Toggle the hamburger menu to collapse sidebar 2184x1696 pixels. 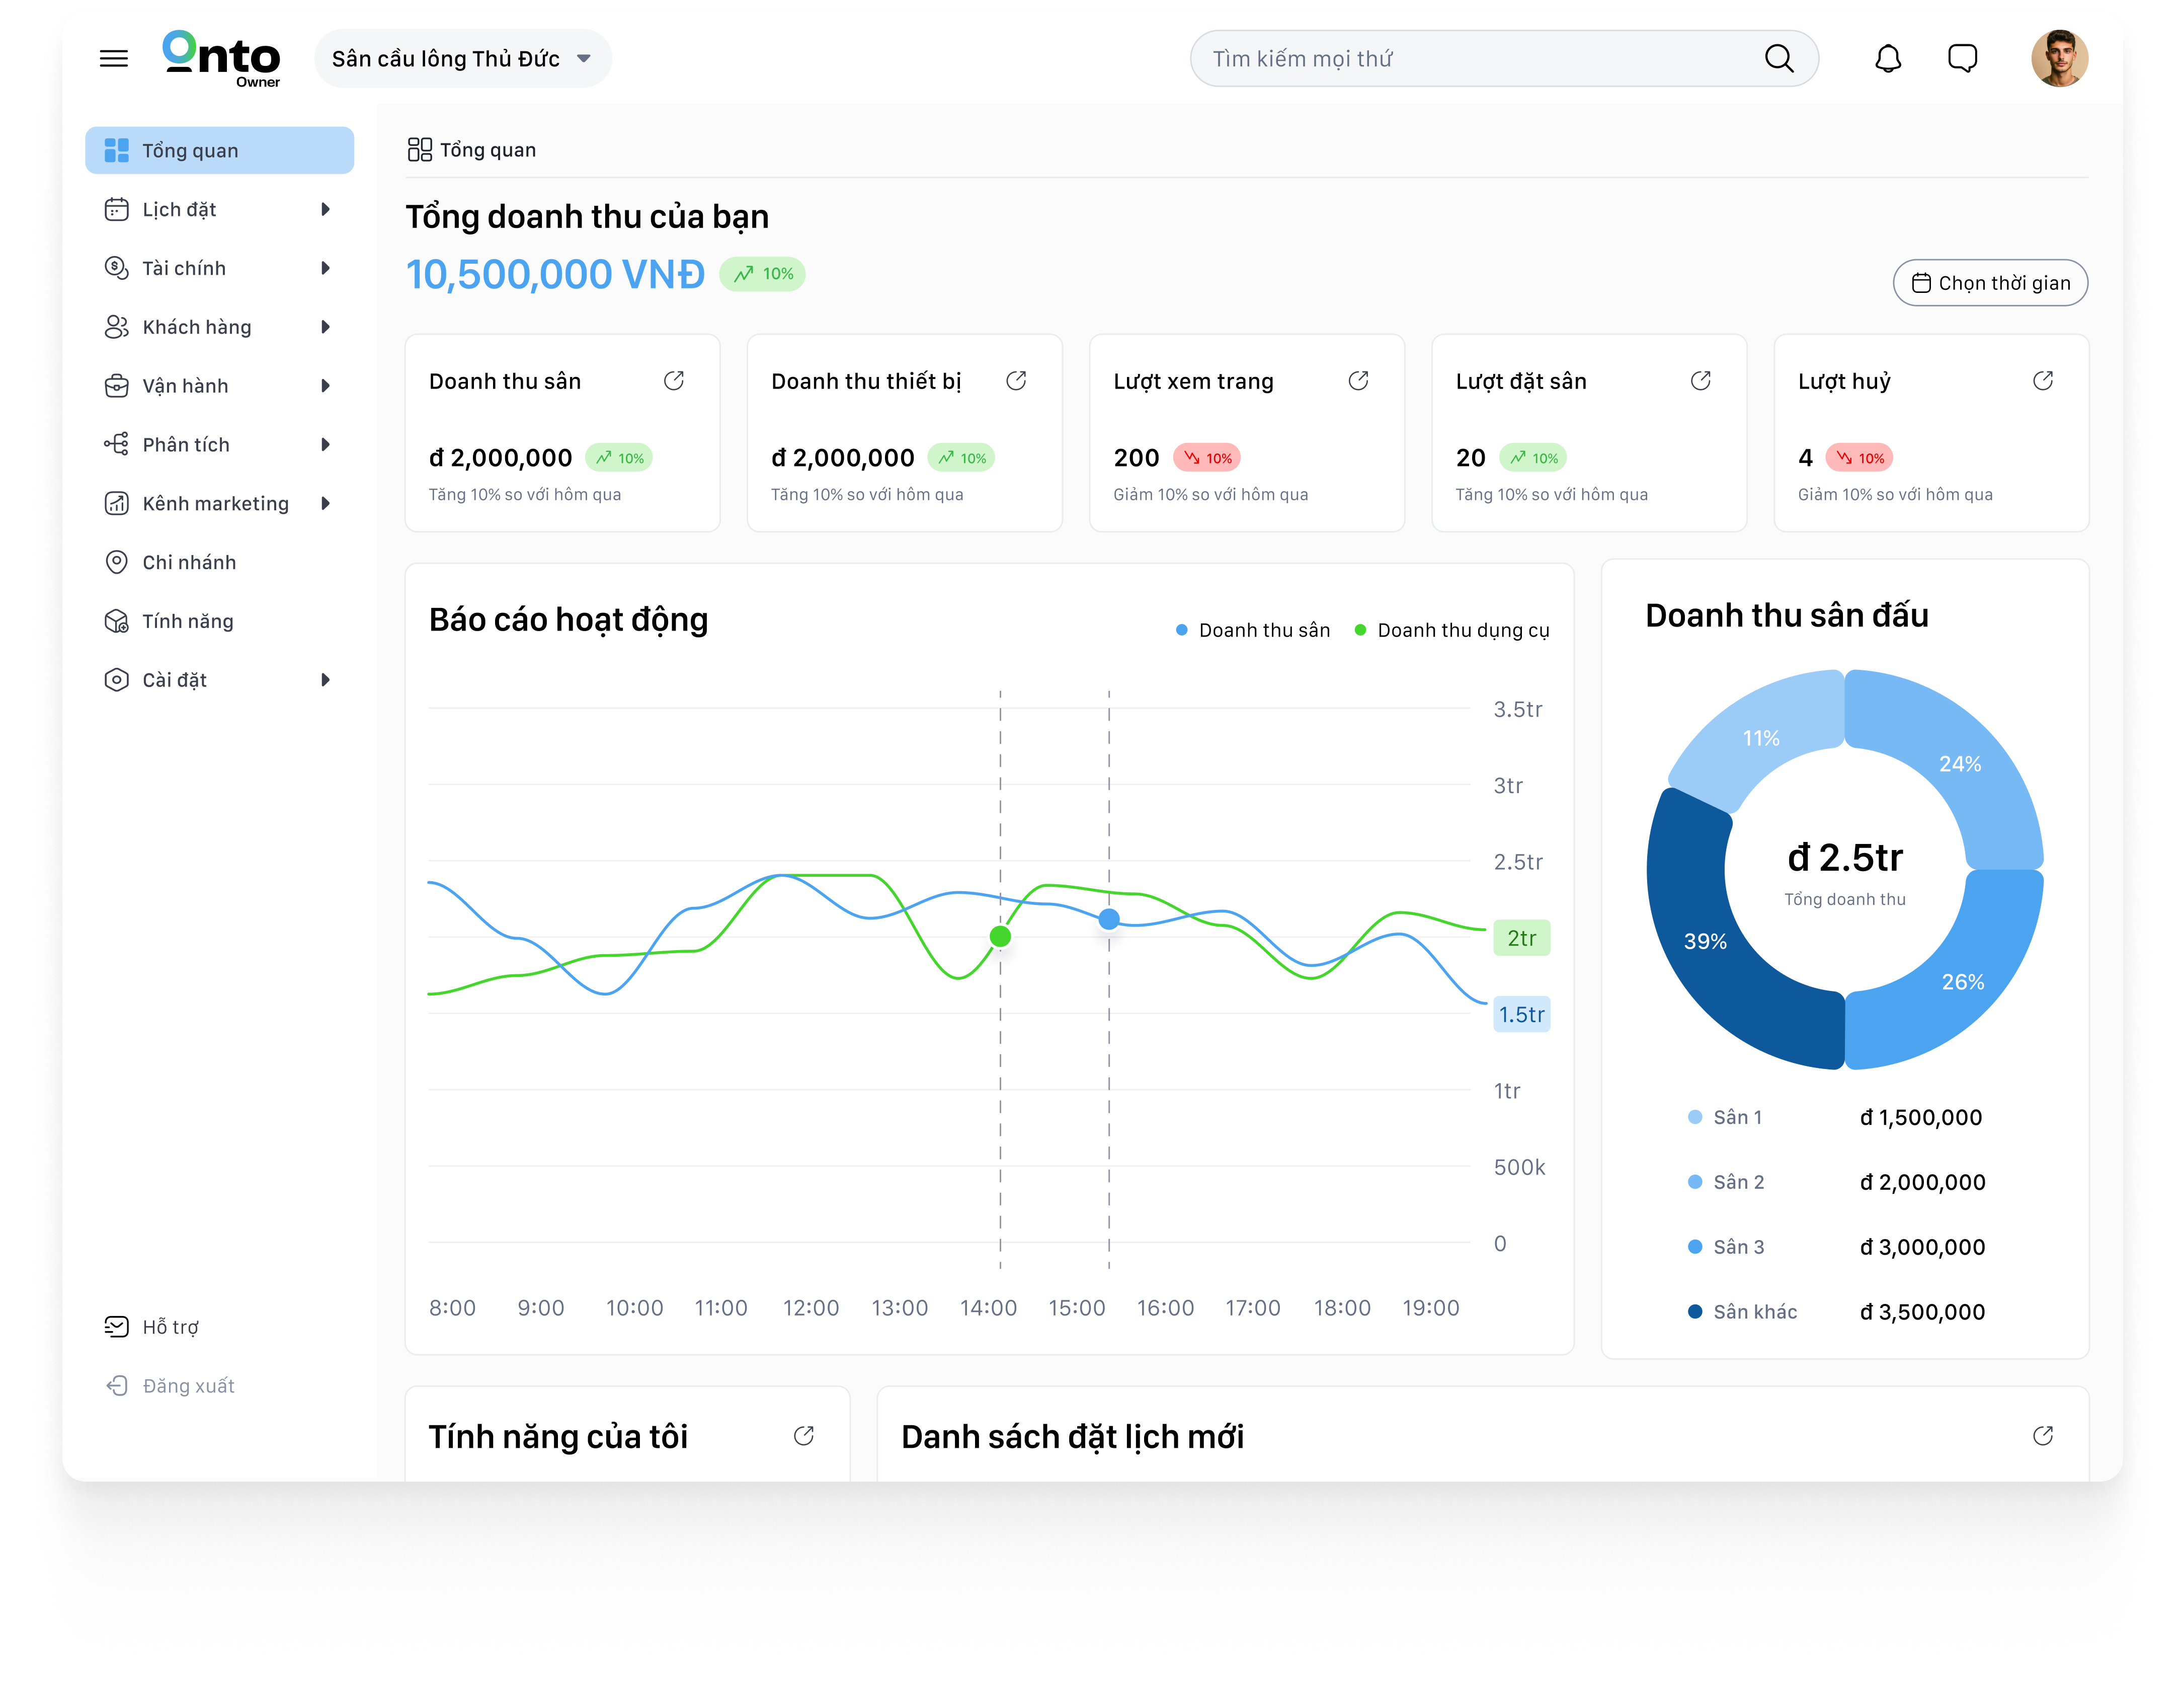pyautogui.click(x=114, y=58)
